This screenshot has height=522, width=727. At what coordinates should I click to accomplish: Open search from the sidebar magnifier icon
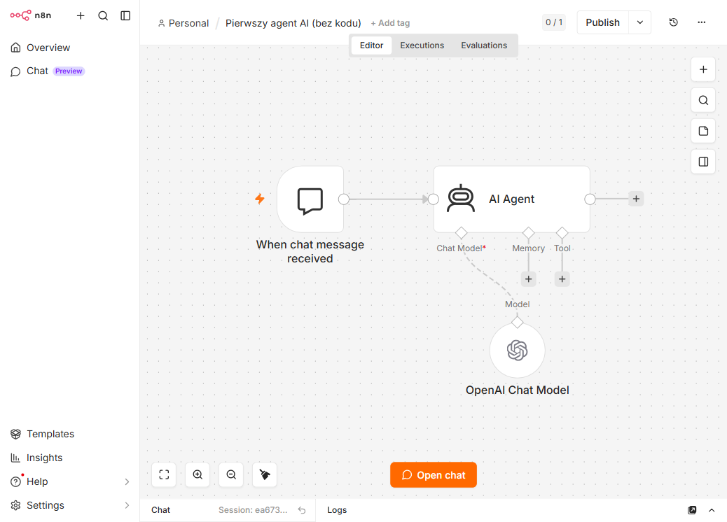click(103, 16)
